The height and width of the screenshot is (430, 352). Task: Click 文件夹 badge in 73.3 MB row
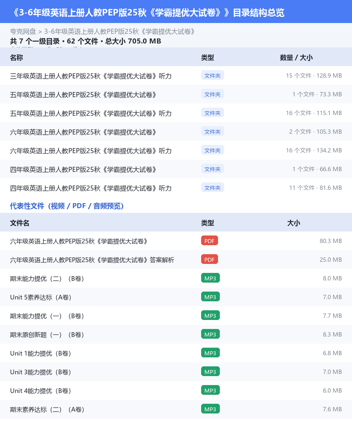213,94
